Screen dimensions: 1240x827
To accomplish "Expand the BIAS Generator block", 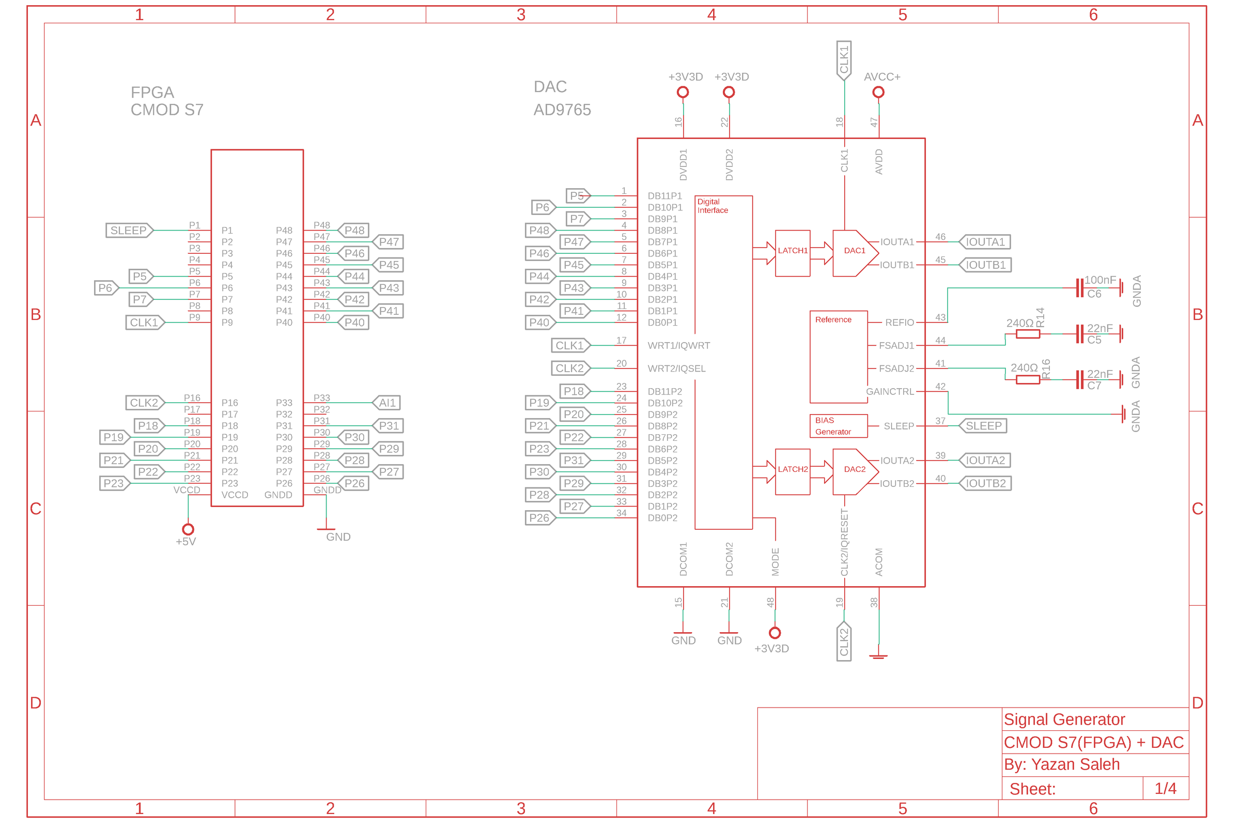I will pyautogui.click(x=838, y=425).
